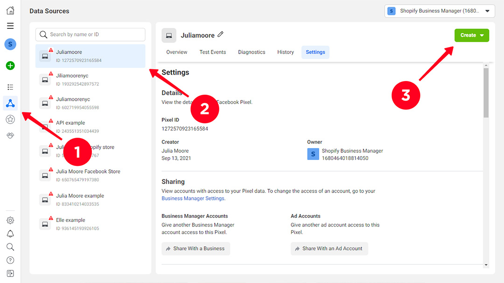Click the Search by name or ID field

tap(91, 35)
